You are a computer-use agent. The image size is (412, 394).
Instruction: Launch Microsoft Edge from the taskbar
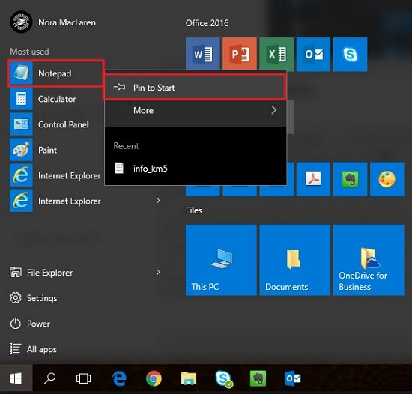pos(119,378)
